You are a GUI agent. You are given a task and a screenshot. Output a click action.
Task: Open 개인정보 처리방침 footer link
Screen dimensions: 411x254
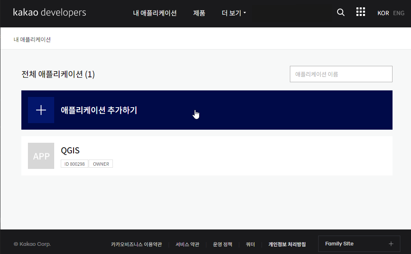pyautogui.click(x=287, y=244)
